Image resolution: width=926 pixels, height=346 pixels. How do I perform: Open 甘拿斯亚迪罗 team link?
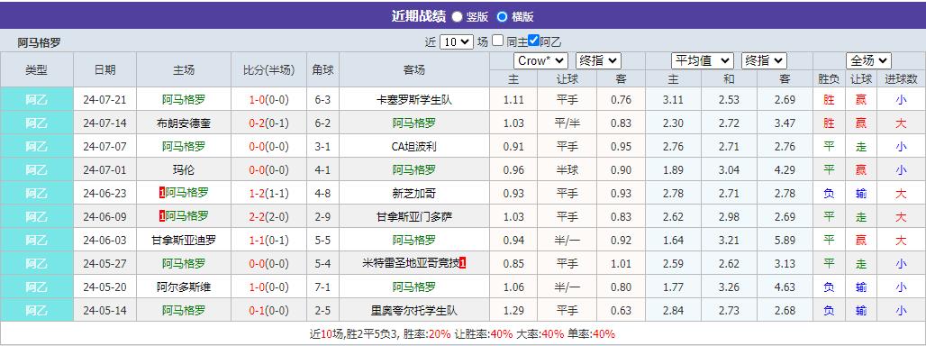pyautogui.click(x=184, y=241)
